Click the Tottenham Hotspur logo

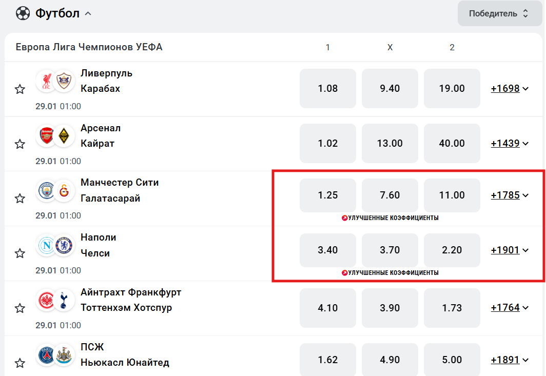coord(64,300)
